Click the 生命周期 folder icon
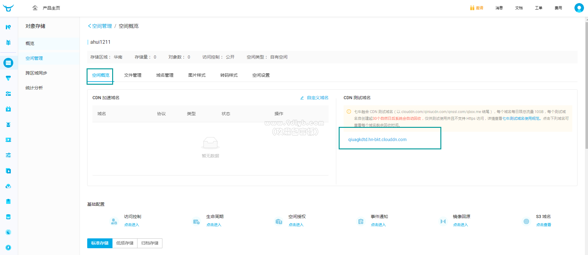 click(196, 221)
